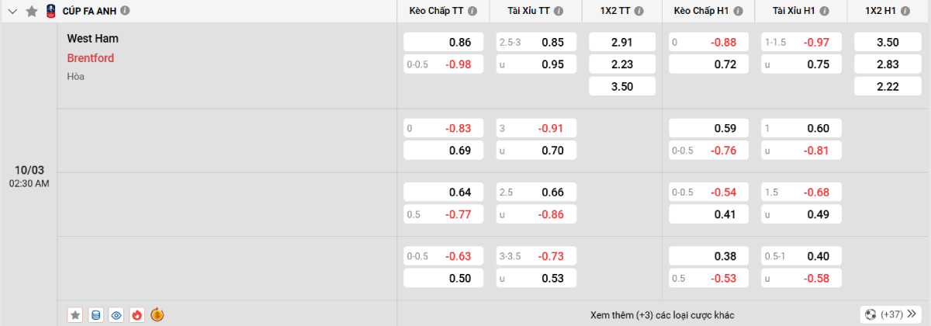Favorite the CÚP FA ANH league star

pos(31,11)
